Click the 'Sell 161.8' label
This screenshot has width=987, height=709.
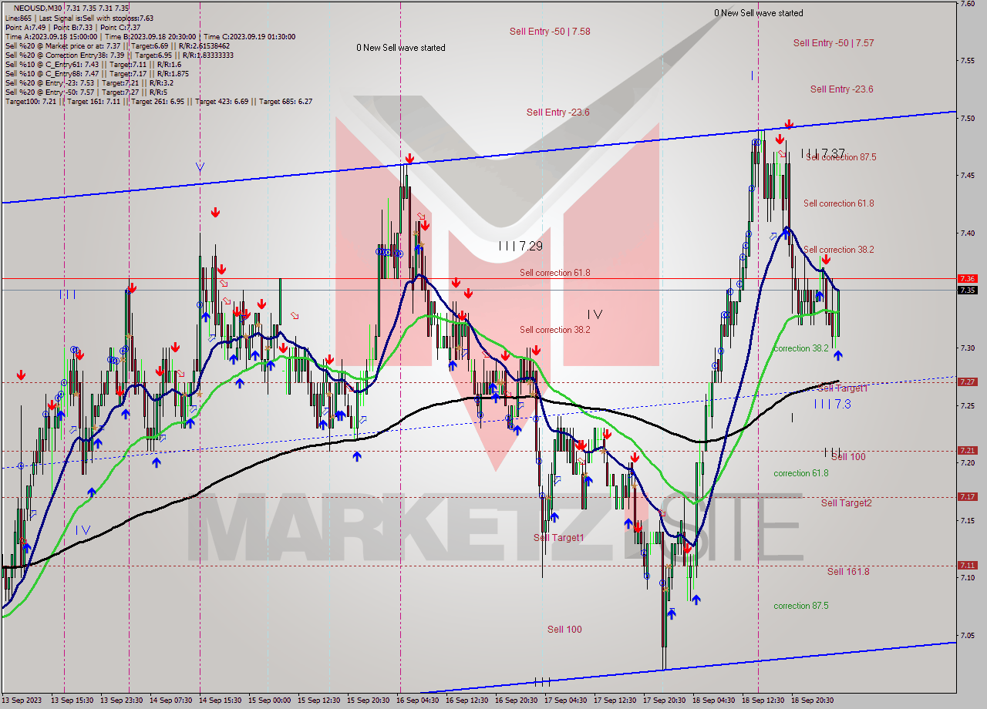[x=848, y=572]
